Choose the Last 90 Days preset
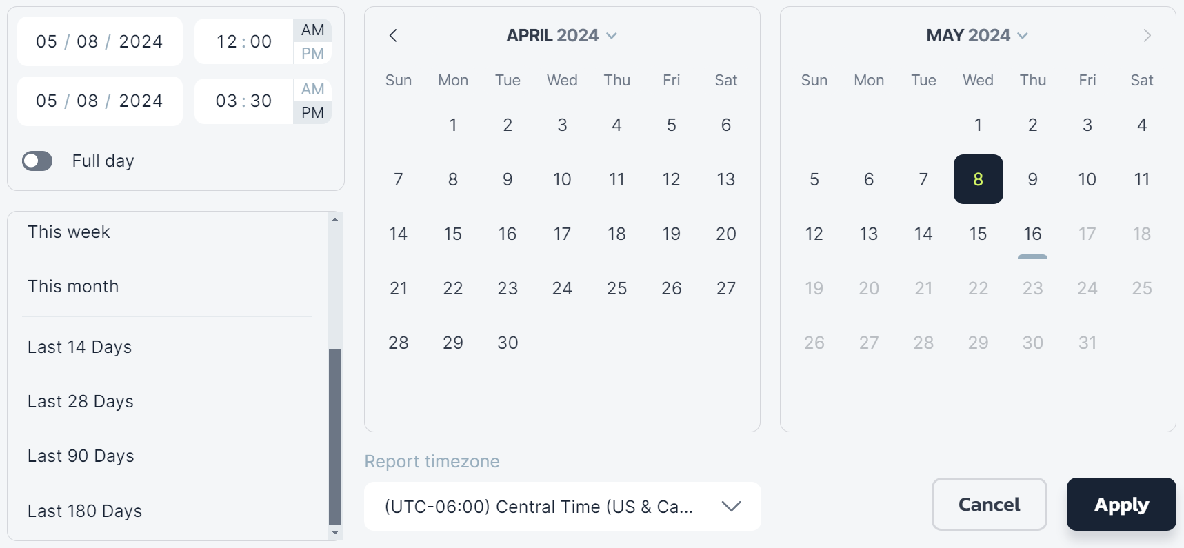Image resolution: width=1184 pixels, height=548 pixels. point(81,456)
